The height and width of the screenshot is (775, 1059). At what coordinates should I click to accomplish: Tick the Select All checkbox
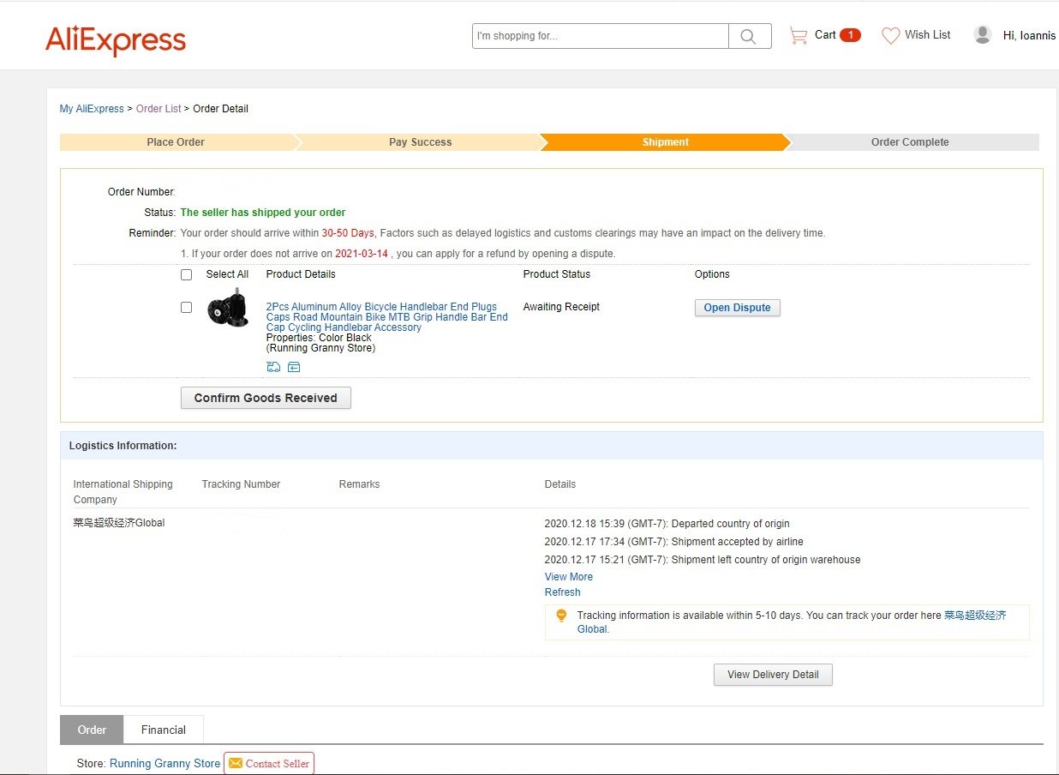tap(186, 275)
